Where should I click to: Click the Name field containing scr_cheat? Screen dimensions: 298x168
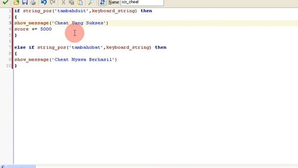(x=142, y=2)
